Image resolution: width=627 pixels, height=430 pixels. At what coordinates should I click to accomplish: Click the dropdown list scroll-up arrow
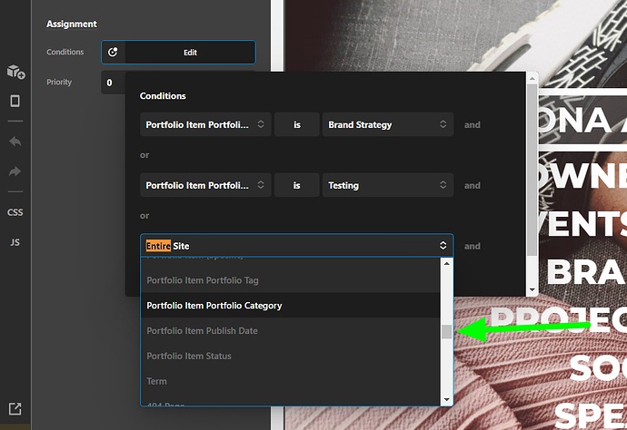(x=447, y=263)
